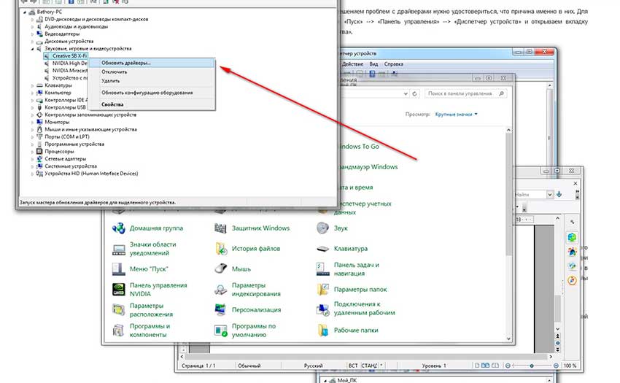620x383 pixels.
Task: Open the Клавиатура keyboard icon
Action: tap(322, 249)
